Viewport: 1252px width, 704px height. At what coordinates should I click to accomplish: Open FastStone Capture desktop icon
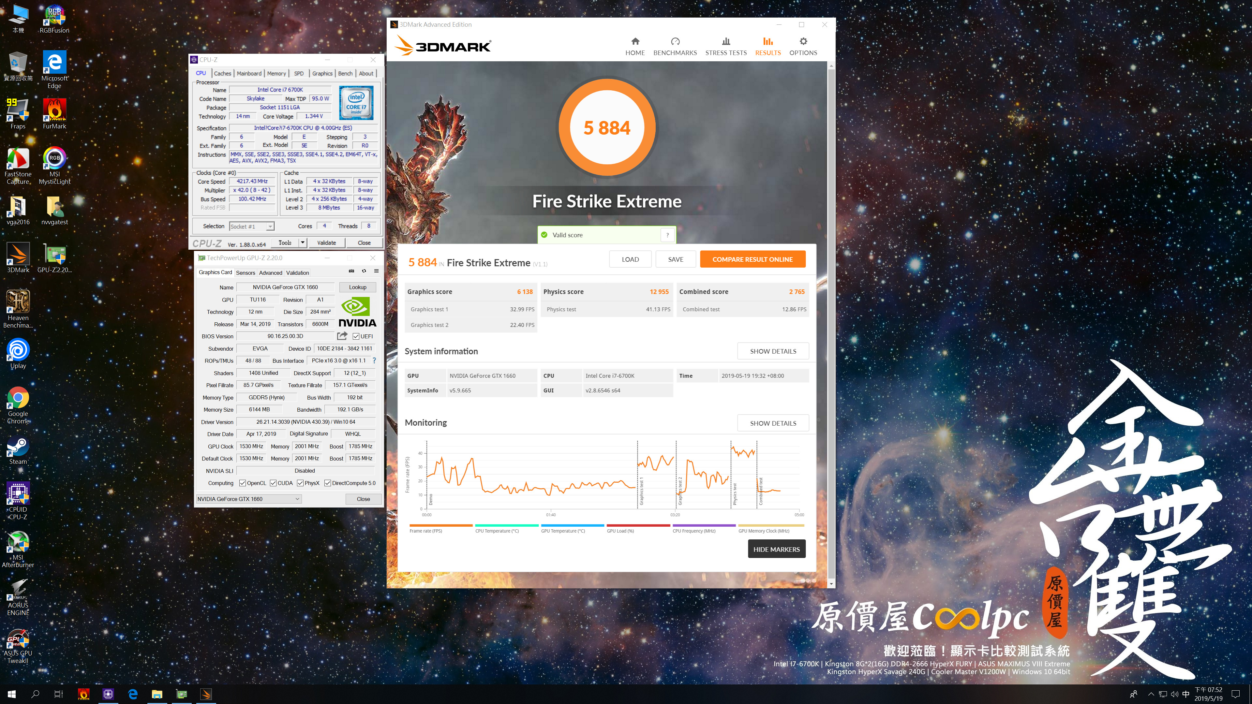(18, 165)
